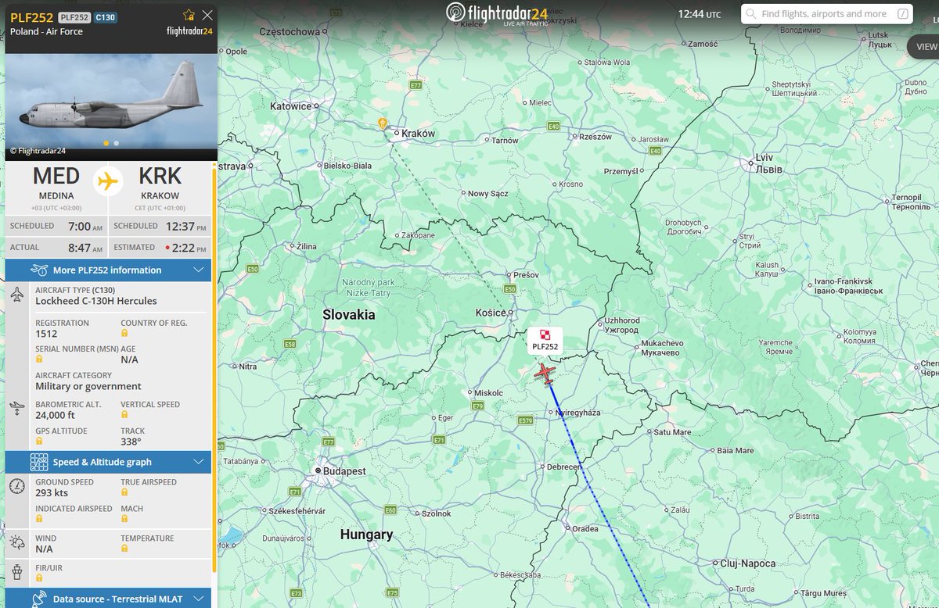Click the C-130 aircraft photo
This screenshot has width=939, height=608.
pyautogui.click(x=110, y=101)
